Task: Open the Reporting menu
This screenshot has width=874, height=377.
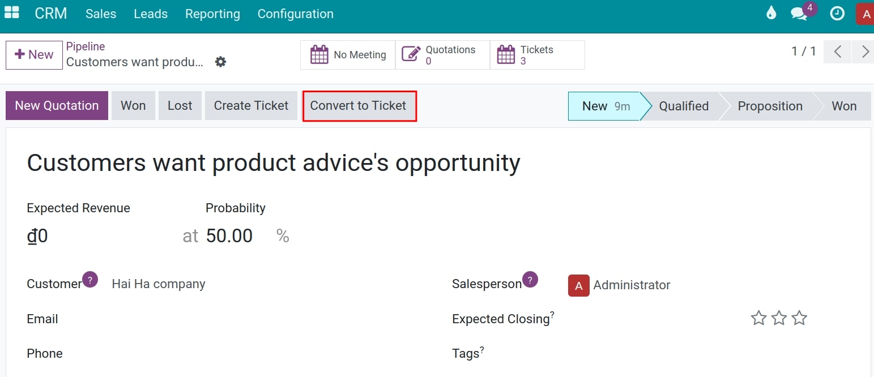Action: tap(212, 14)
